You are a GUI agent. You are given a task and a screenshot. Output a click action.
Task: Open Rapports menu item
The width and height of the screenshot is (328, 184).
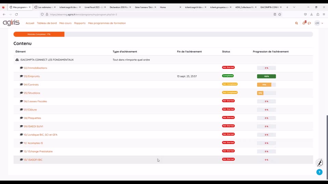click(80, 23)
